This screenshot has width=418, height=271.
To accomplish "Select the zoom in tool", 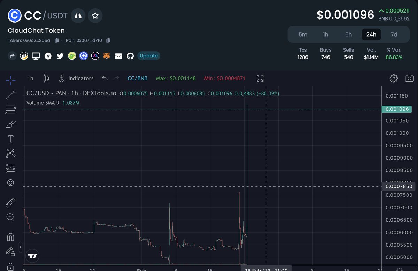I will coord(10,217).
